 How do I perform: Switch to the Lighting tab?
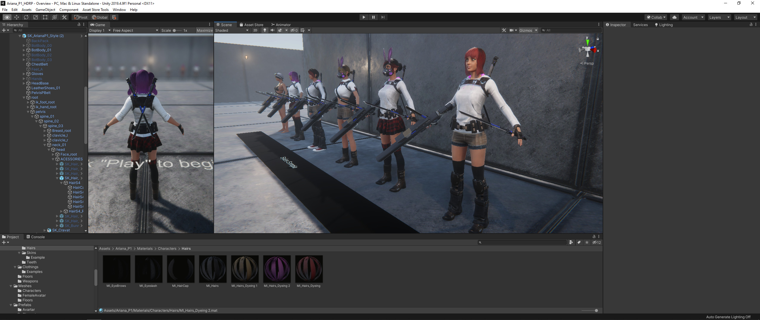pos(664,25)
